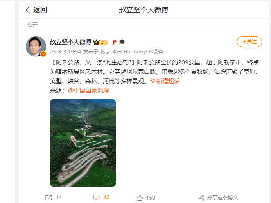Open the @中国国家地理 mention link

88,91
